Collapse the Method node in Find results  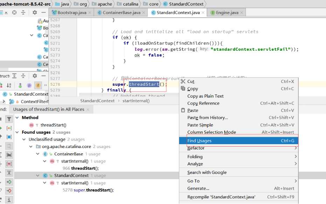tap(17, 118)
